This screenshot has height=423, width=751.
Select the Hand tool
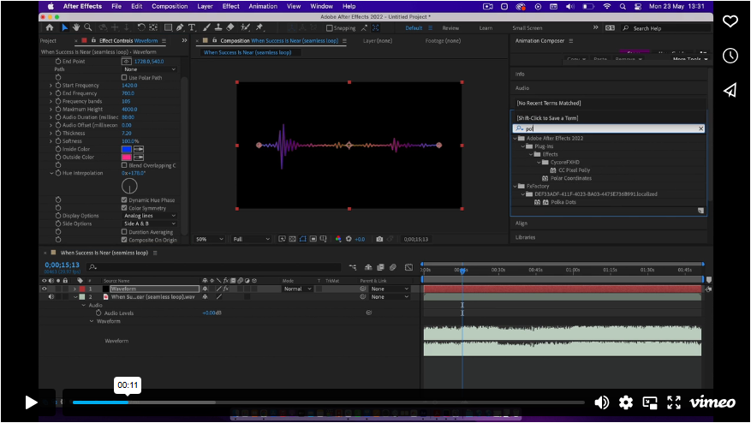click(x=76, y=27)
